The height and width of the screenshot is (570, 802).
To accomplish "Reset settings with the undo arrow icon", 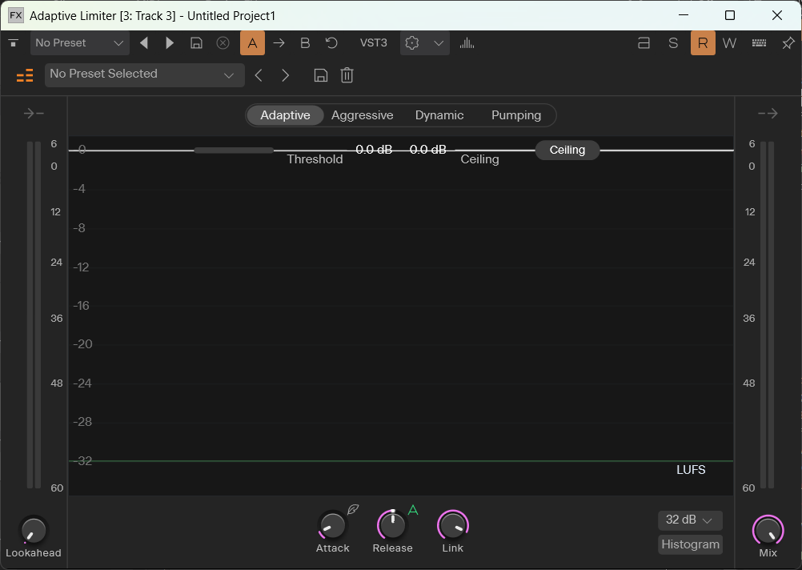I will coord(331,43).
